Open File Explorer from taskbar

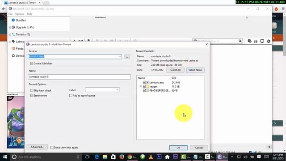(x=105, y=157)
